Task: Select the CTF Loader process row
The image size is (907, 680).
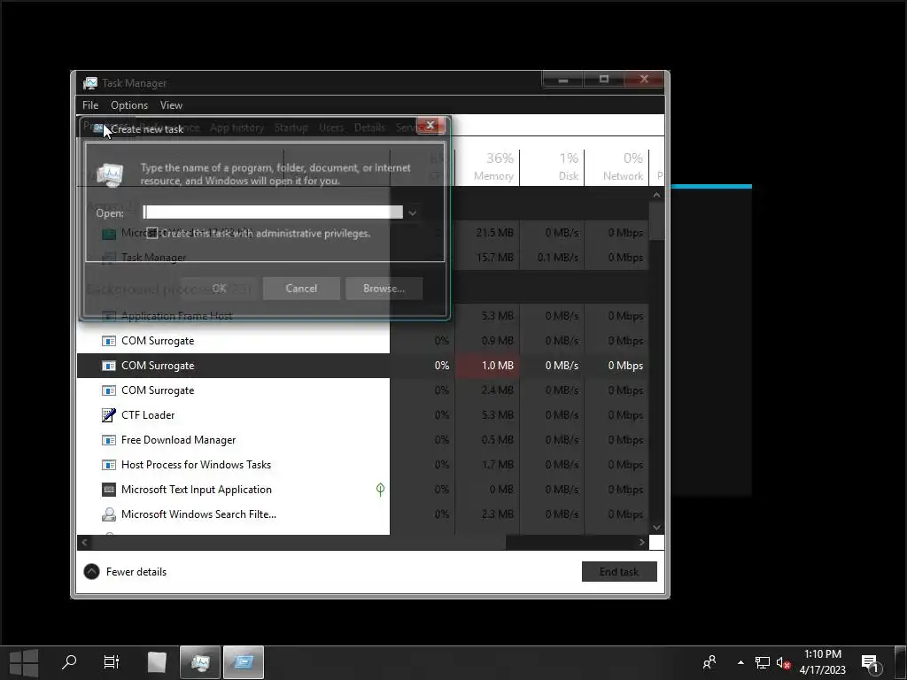Action: tap(362, 415)
